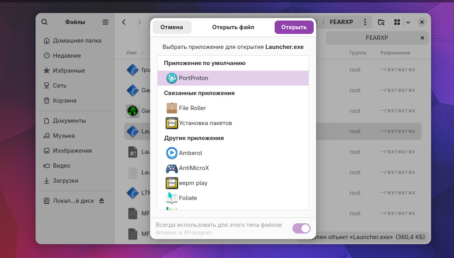The width and height of the screenshot is (454, 258).
Task: Close the FEARXP tab
Action: pyautogui.click(x=422, y=38)
